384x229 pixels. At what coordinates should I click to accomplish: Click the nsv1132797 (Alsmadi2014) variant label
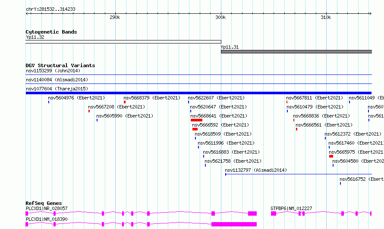point(256,170)
